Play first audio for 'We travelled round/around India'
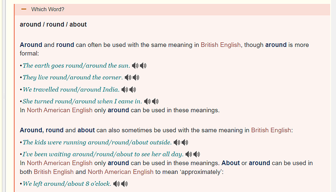This screenshot has width=336, height=192. (x=125, y=90)
